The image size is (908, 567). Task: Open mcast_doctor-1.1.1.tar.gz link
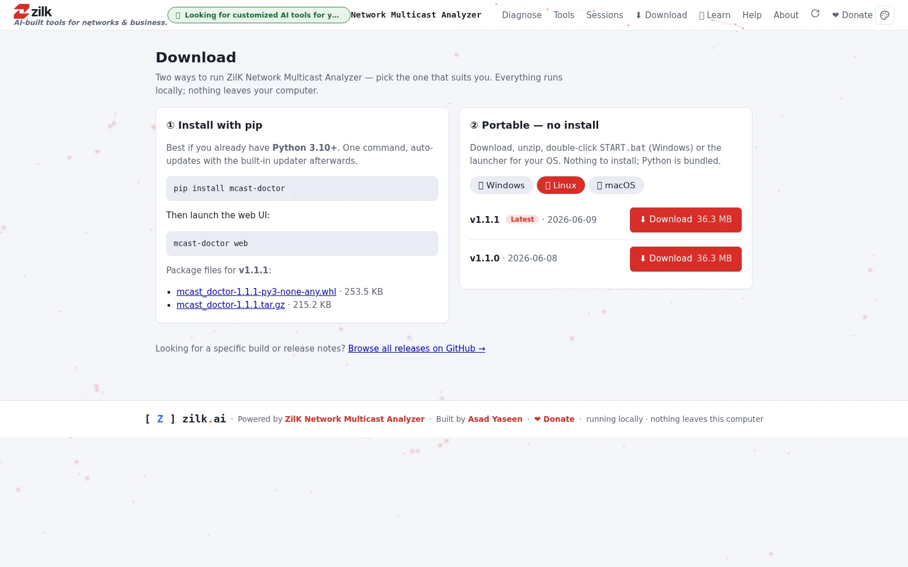click(x=230, y=305)
